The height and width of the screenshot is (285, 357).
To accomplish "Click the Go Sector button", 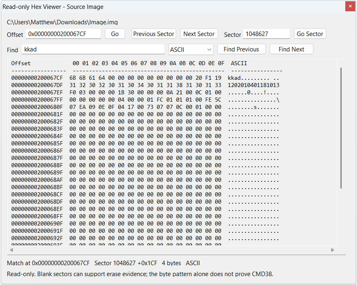I will 310,34.
